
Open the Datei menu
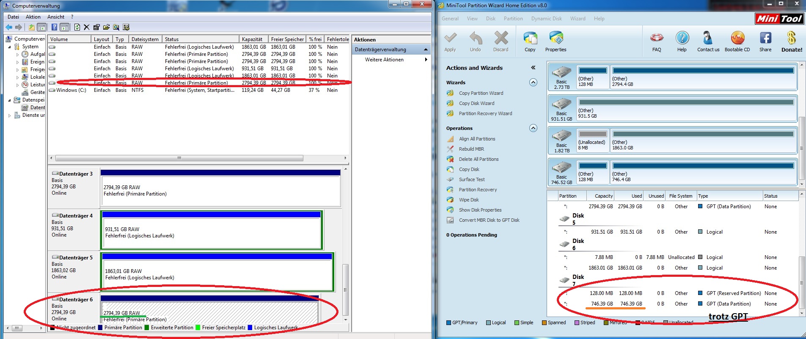[x=13, y=17]
